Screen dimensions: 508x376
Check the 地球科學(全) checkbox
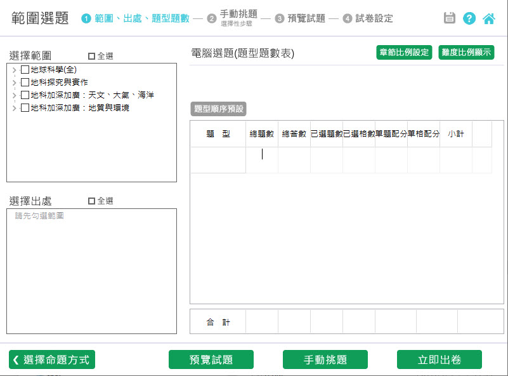(25, 69)
